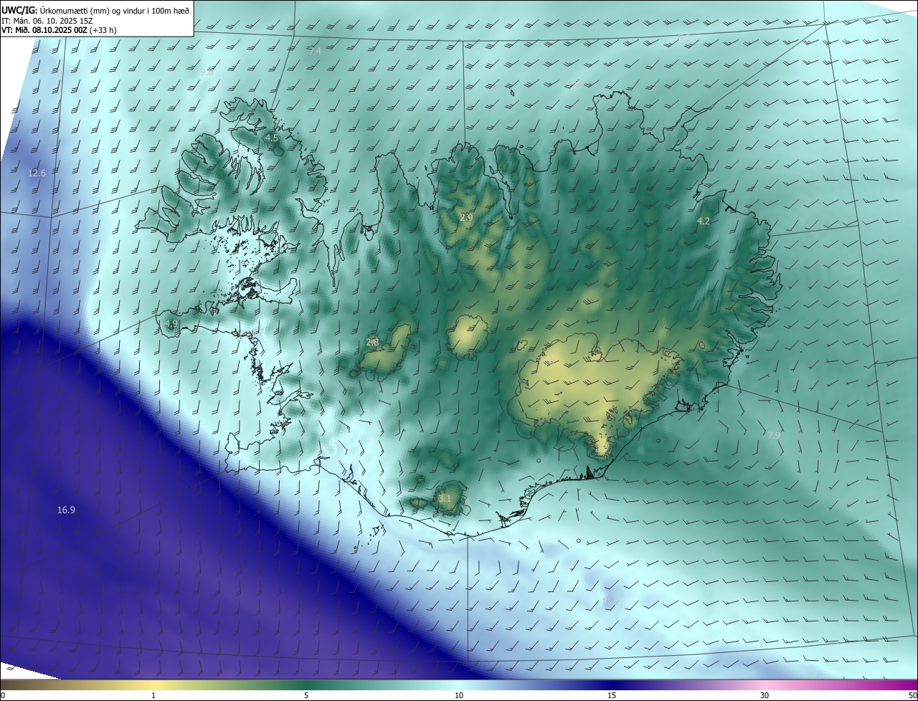Click the 4.5 value label in the Westfjords
The height and width of the screenshot is (701, 918).
[x=271, y=138]
